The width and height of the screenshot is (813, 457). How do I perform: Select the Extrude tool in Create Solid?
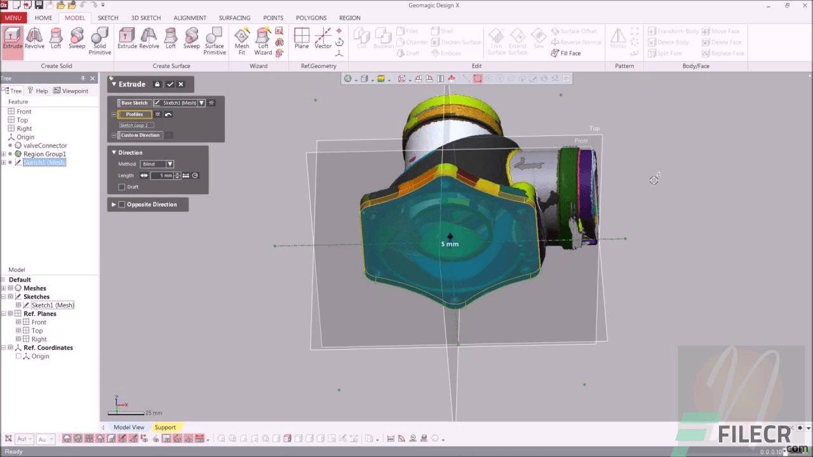(x=12, y=38)
